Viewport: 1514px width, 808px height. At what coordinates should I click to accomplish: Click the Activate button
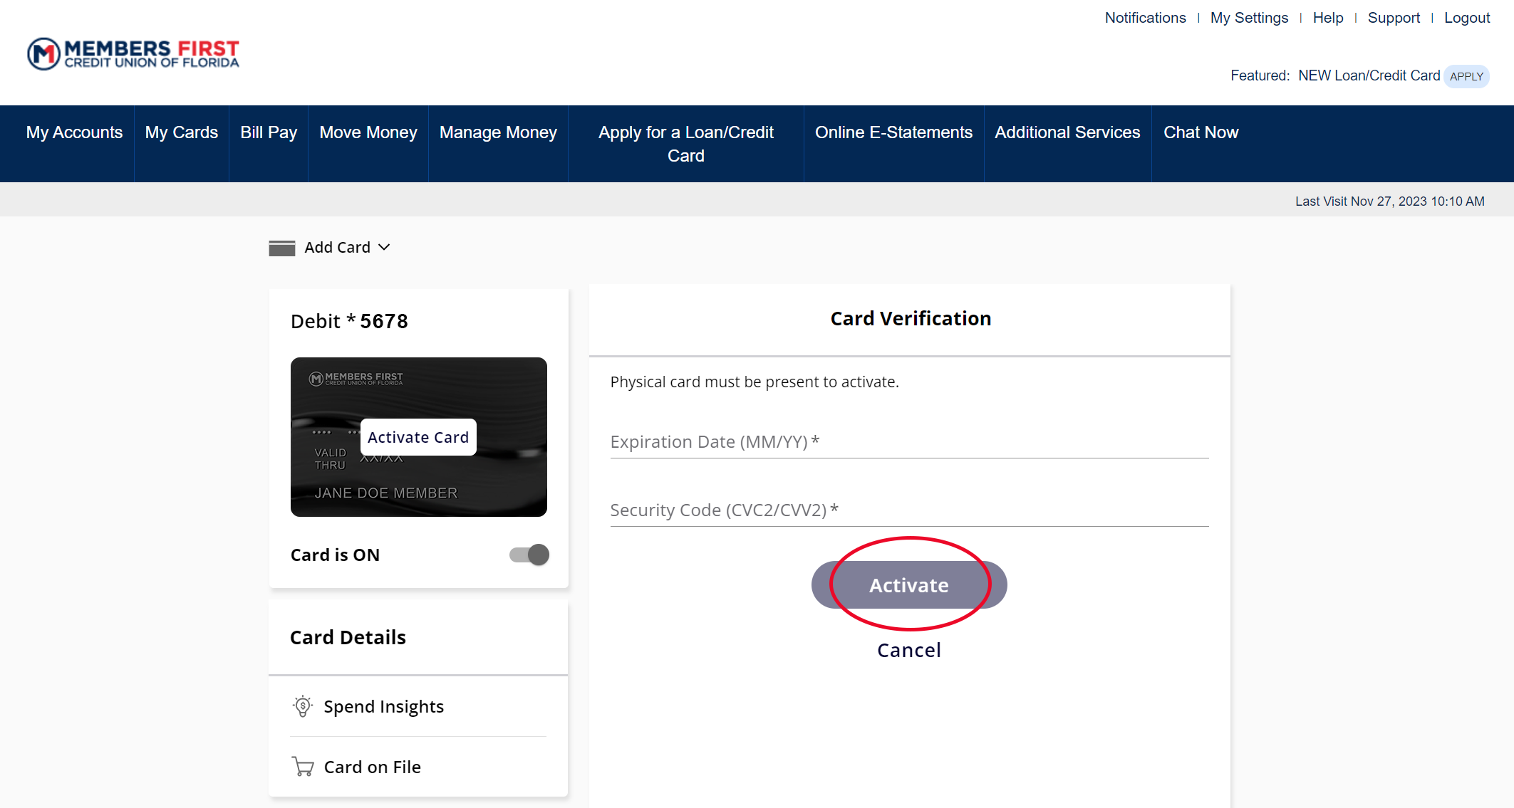(x=908, y=585)
